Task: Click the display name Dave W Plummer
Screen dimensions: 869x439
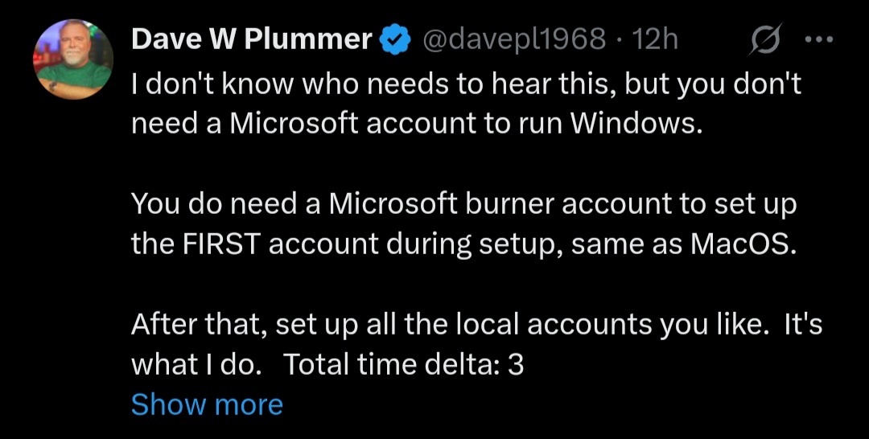Action: coord(251,39)
